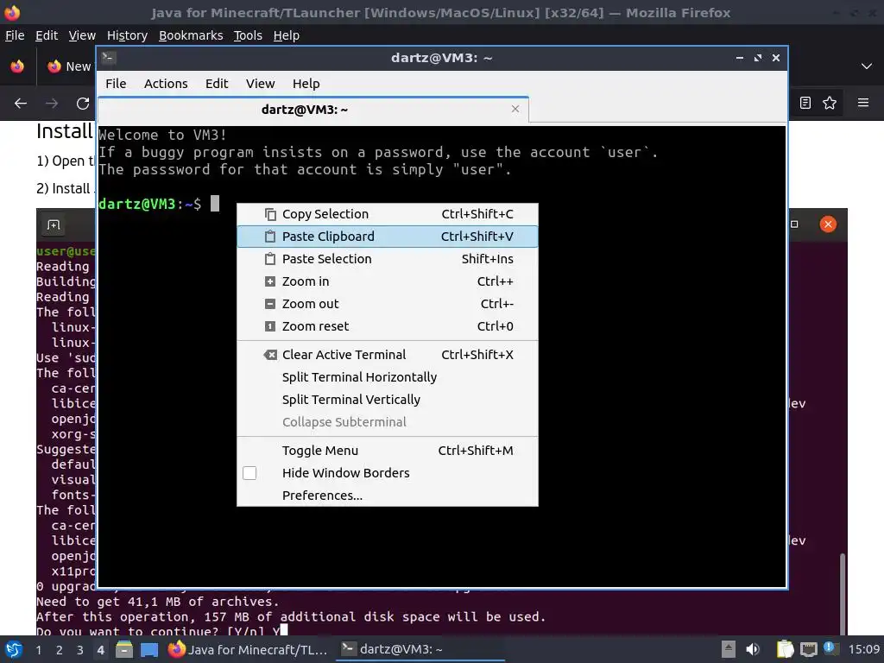Open Firefox Tools menu
This screenshot has width=884, height=663.
(248, 35)
